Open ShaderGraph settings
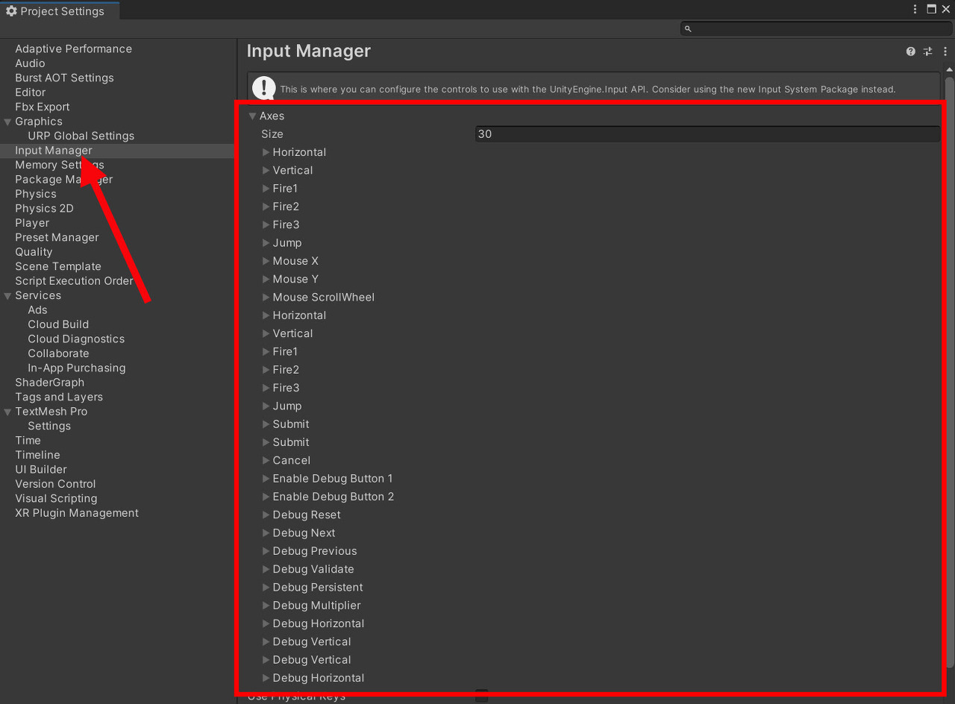The width and height of the screenshot is (955, 704). pos(49,383)
